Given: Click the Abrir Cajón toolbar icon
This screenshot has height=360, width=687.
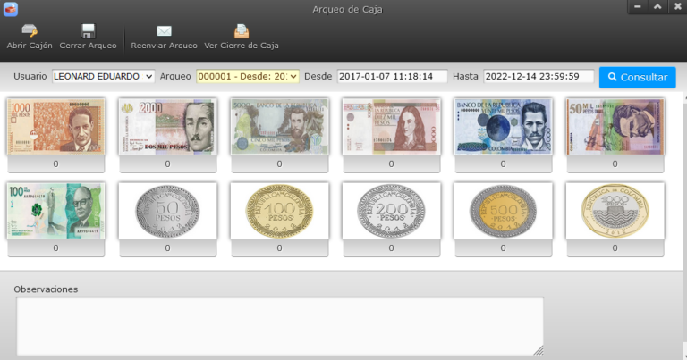Looking at the screenshot, I should pyautogui.click(x=30, y=31).
